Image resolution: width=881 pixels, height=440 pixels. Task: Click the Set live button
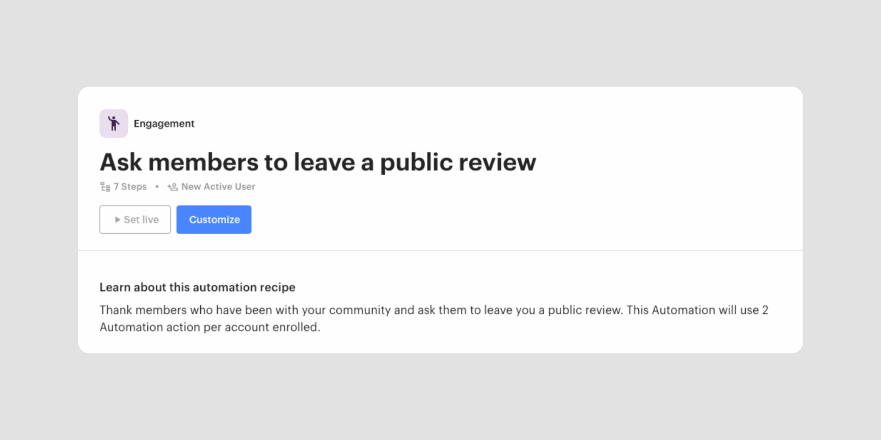click(135, 220)
